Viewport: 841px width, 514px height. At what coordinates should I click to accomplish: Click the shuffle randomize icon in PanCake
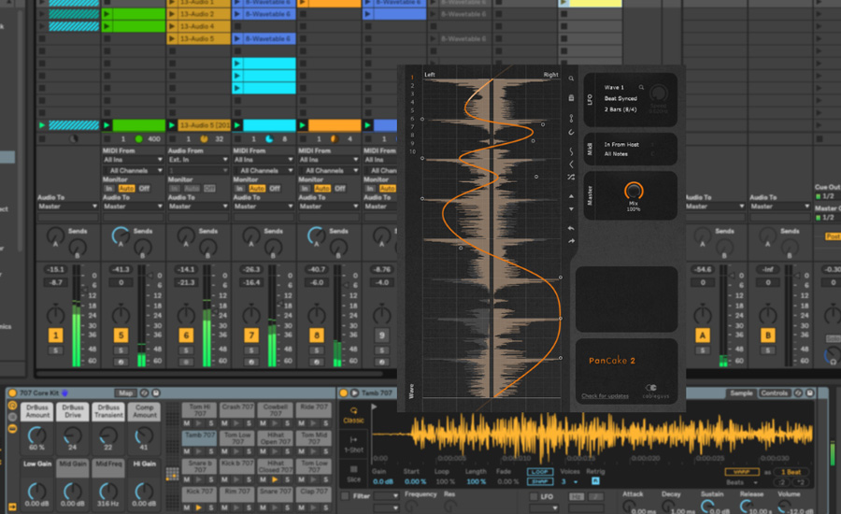(x=571, y=177)
